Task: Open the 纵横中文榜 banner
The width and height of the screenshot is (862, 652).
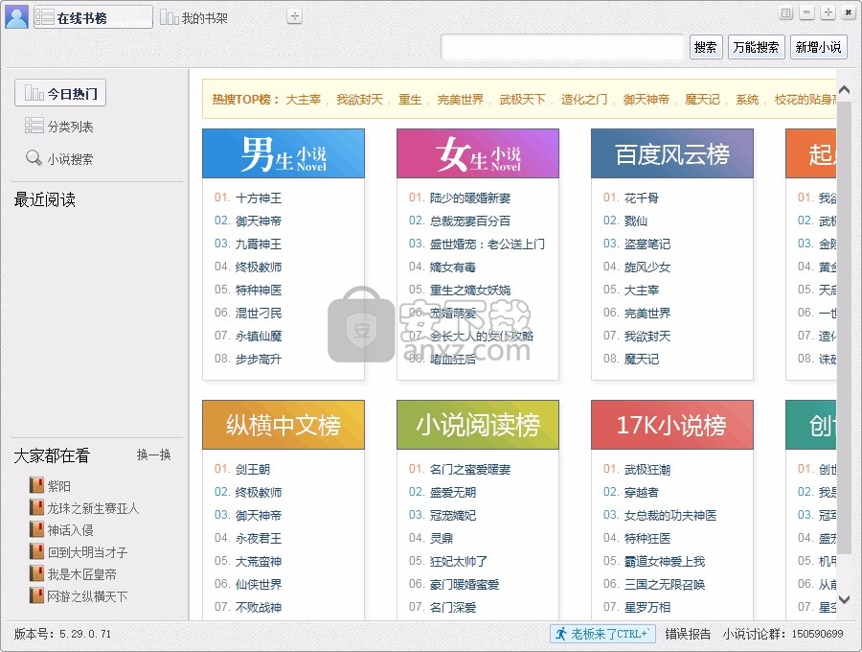Action: [x=284, y=425]
